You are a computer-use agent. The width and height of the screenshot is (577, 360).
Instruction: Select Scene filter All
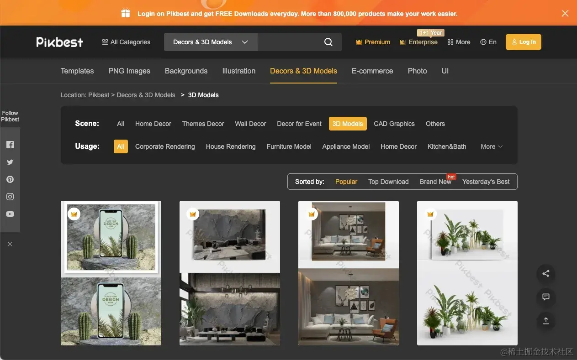pyautogui.click(x=121, y=124)
